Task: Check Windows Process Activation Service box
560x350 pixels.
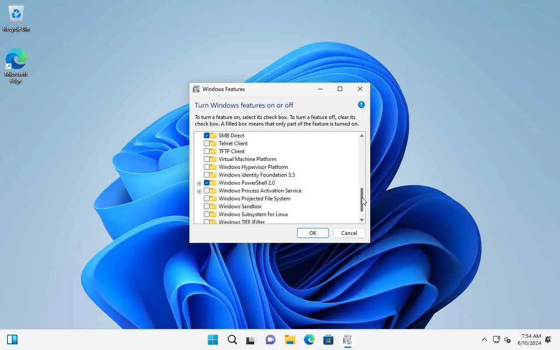Action: pos(206,191)
